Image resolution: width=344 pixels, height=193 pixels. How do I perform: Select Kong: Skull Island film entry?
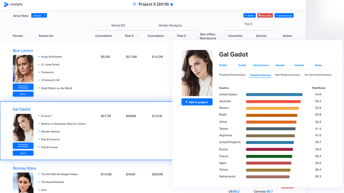(51, 57)
